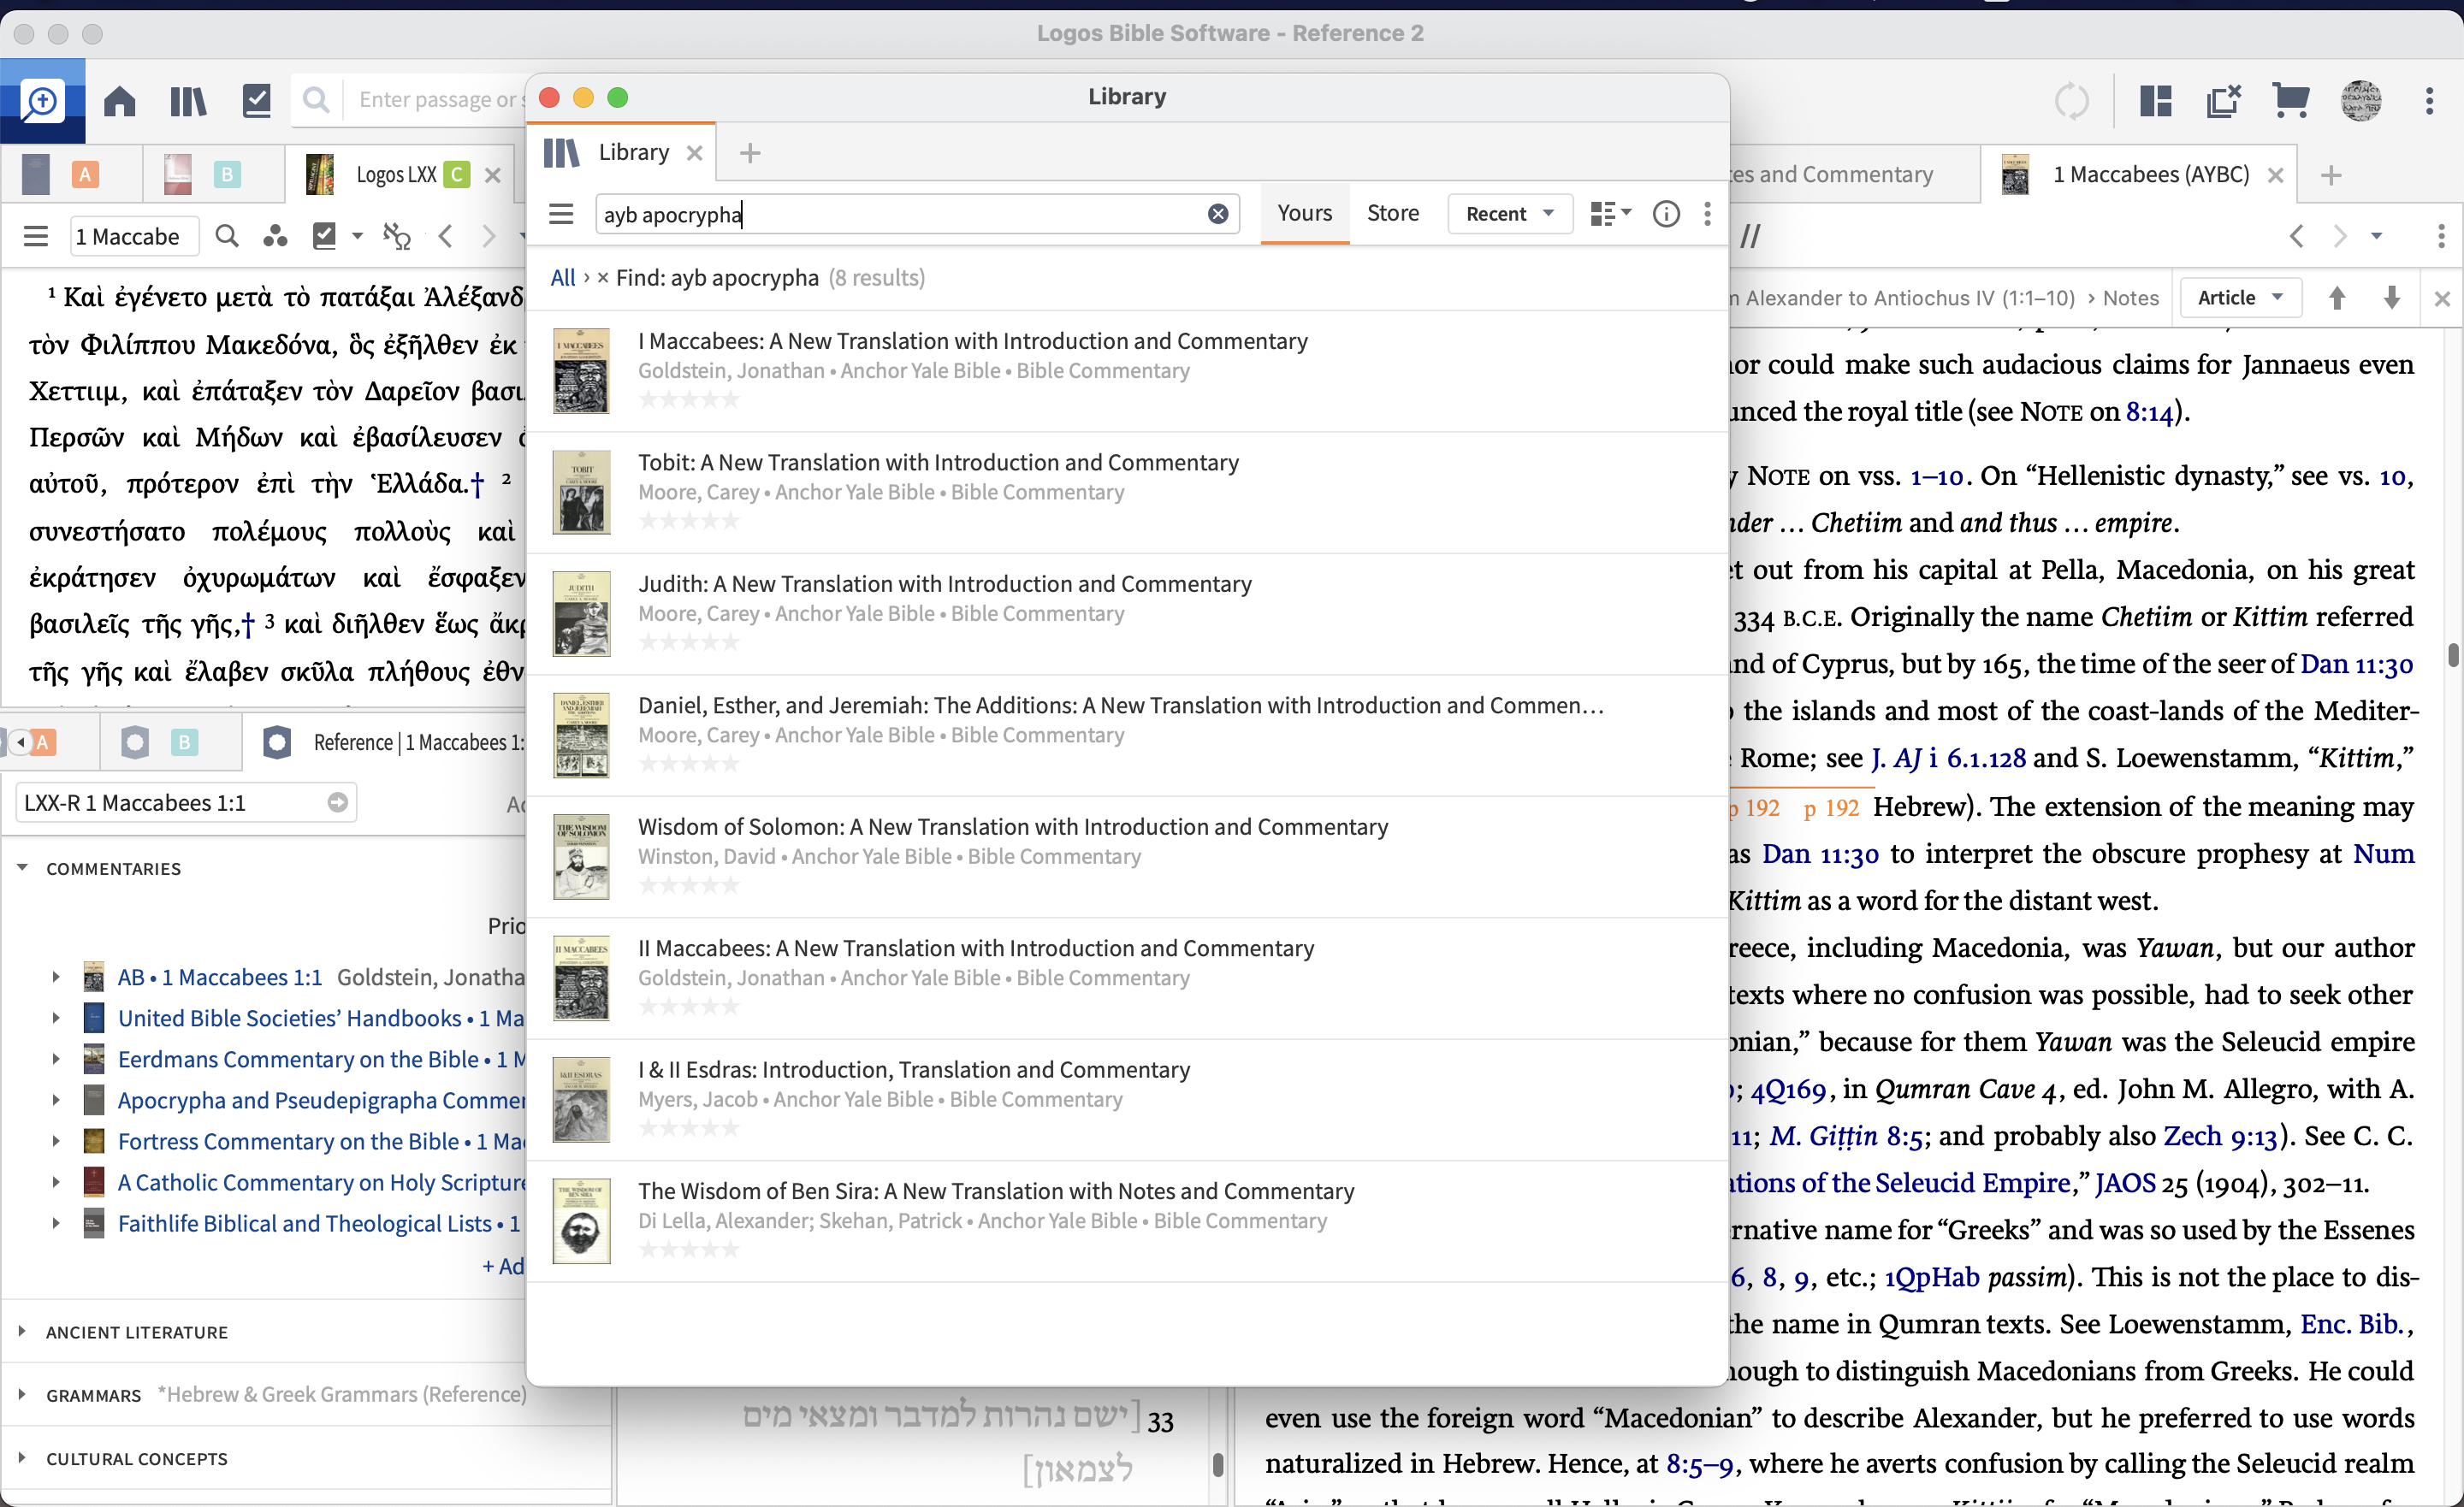Viewport: 2464px width, 1507px height.
Task: Click the Close All panels icon
Action: (x=2223, y=100)
